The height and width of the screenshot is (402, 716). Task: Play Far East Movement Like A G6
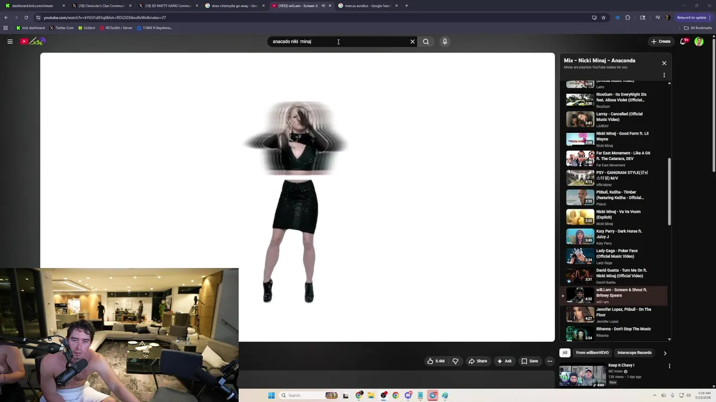pos(614,159)
